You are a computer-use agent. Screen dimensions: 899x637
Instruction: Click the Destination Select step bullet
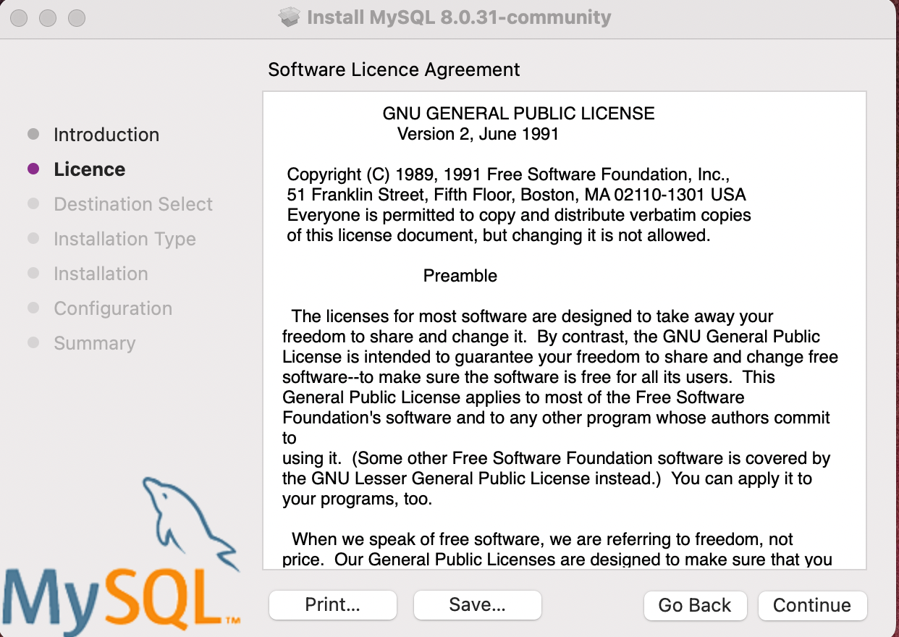34,203
